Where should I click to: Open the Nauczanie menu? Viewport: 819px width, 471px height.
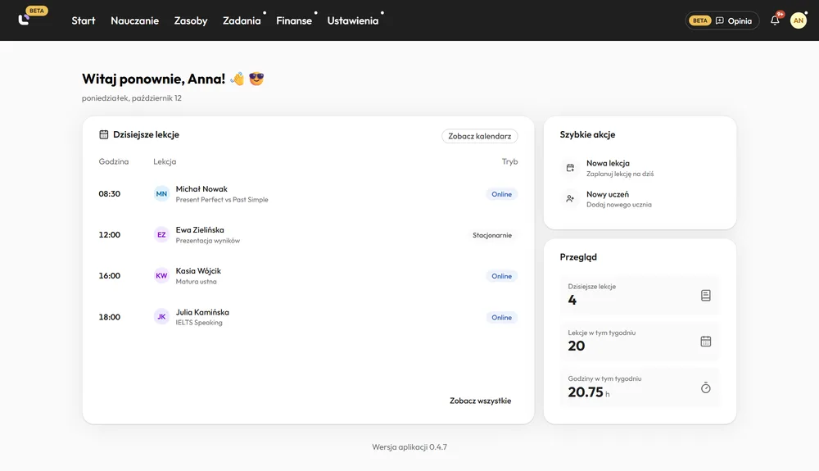click(135, 20)
